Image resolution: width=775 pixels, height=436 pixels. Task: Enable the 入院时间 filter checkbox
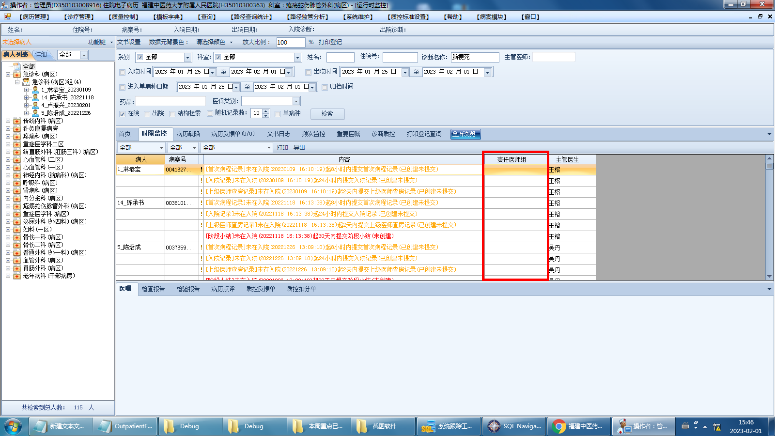pyautogui.click(x=123, y=72)
